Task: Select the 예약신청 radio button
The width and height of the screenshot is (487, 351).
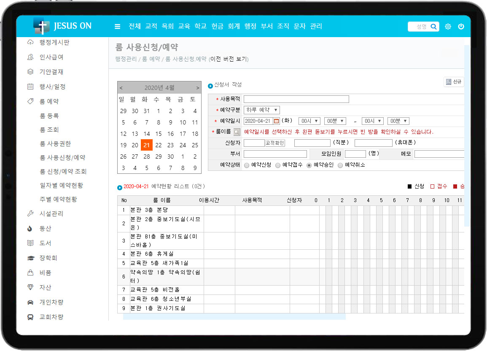Action: [247, 165]
